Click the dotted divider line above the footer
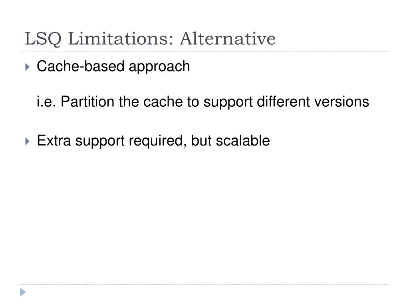Image resolution: width=409 pixels, height=307 pixels. pos(204,284)
